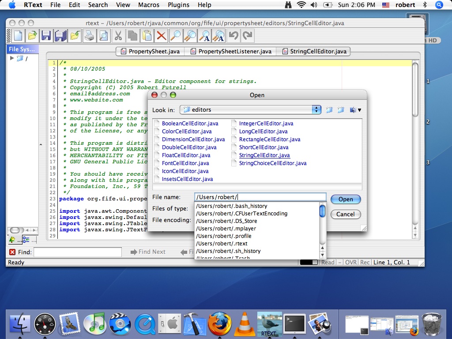The width and height of the screenshot is (452, 339).
Task: Switch to the PropertySheetListener.java tab
Action: [230, 51]
